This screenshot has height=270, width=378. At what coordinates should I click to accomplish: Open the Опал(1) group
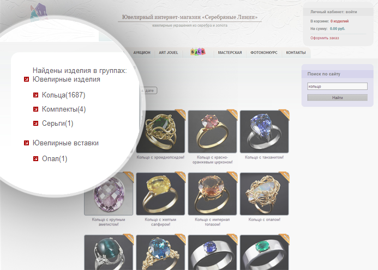pyautogui.click(x=55, y=158)
